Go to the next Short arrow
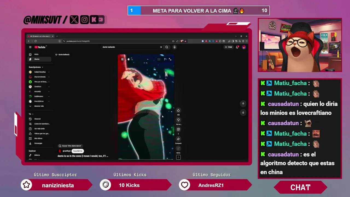Screen dimensions: 350x197 pyautogui.click(x=243, y=112)
